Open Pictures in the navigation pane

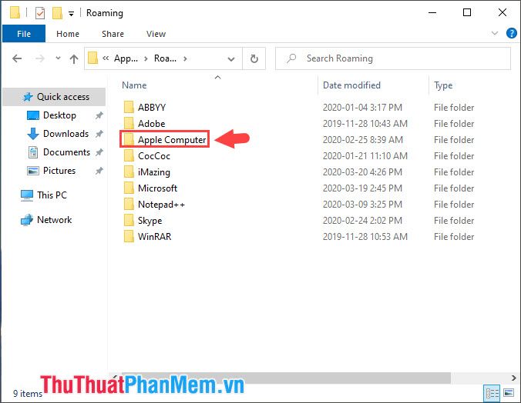click(x=59, y=171)
